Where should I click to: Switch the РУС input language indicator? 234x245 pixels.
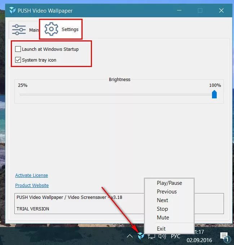(x=176, y=236)
